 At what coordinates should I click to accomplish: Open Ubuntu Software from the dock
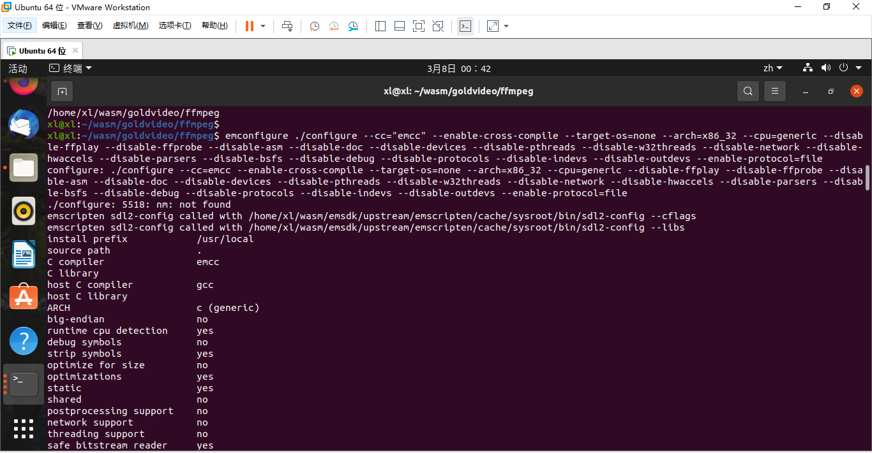24,298
